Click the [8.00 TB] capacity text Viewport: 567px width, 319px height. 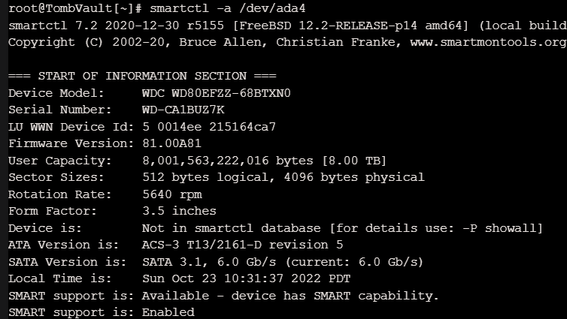(x=354, y=161)
